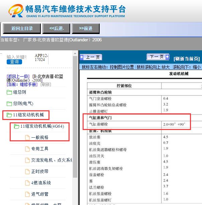
Task: Click the 当前：维修手册 link
Action: [22, 84]
